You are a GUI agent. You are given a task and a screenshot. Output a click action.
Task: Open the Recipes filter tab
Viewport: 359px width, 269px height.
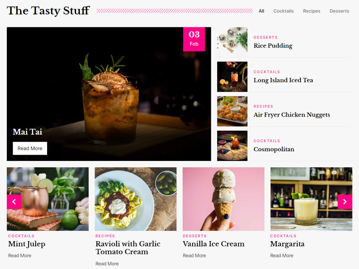coord(311,11)
